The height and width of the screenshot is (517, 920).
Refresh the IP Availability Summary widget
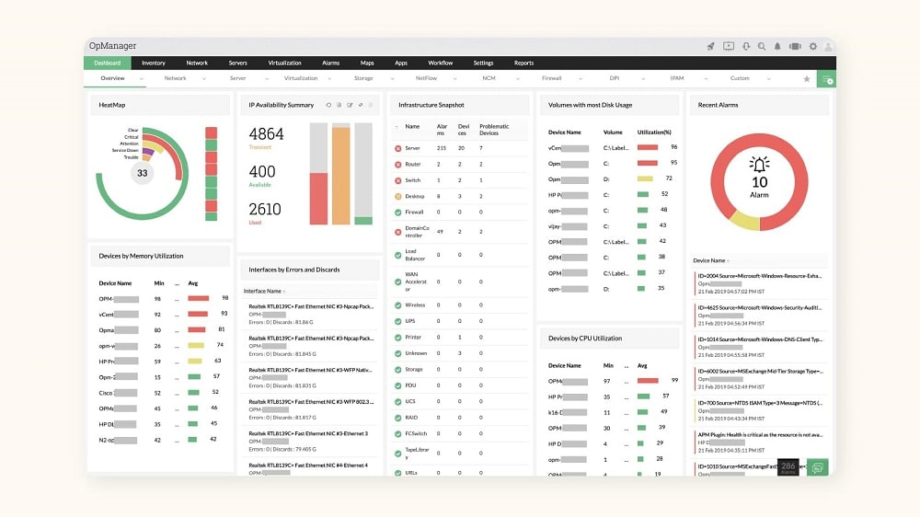coord(328,105)
